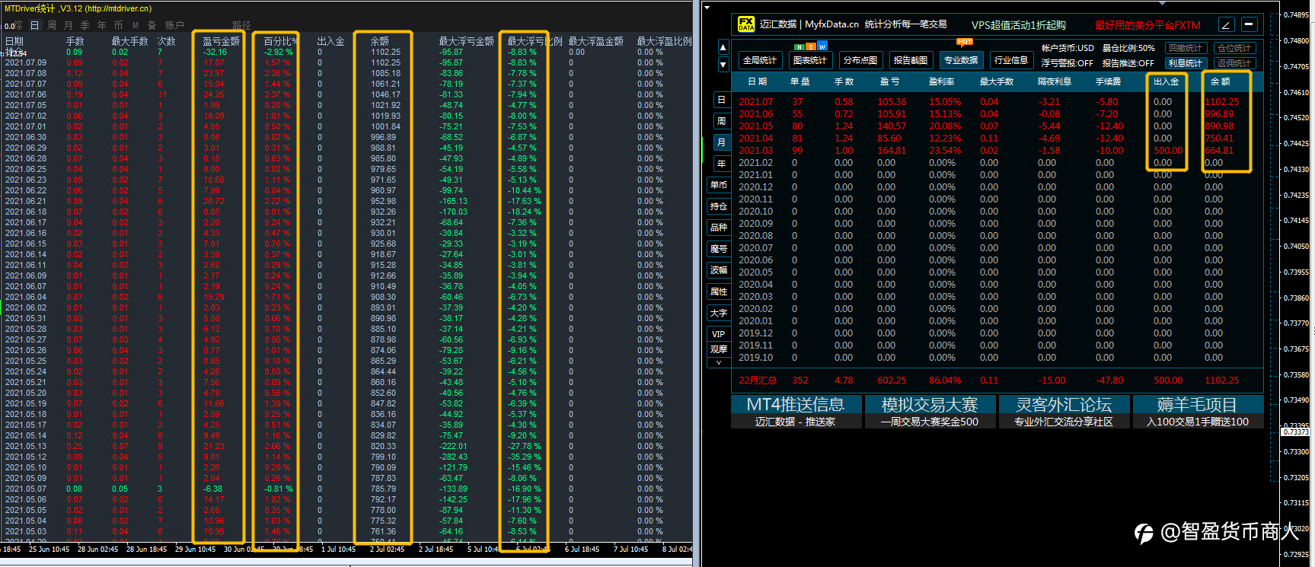Open the 波幅 sidebar view

[719, 270]
